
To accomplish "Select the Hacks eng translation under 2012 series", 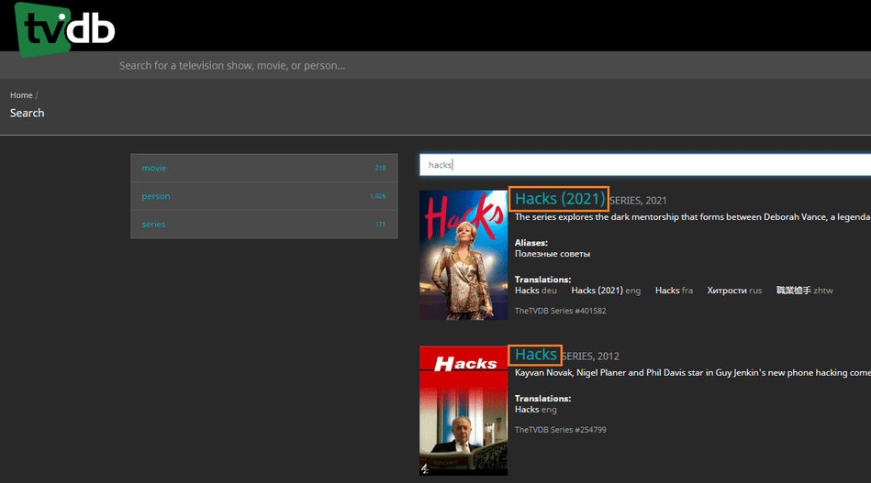I will (x=535, y=410).
